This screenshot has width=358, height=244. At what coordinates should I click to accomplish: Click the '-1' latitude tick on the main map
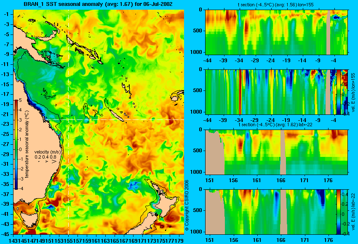tap(7, 14)
